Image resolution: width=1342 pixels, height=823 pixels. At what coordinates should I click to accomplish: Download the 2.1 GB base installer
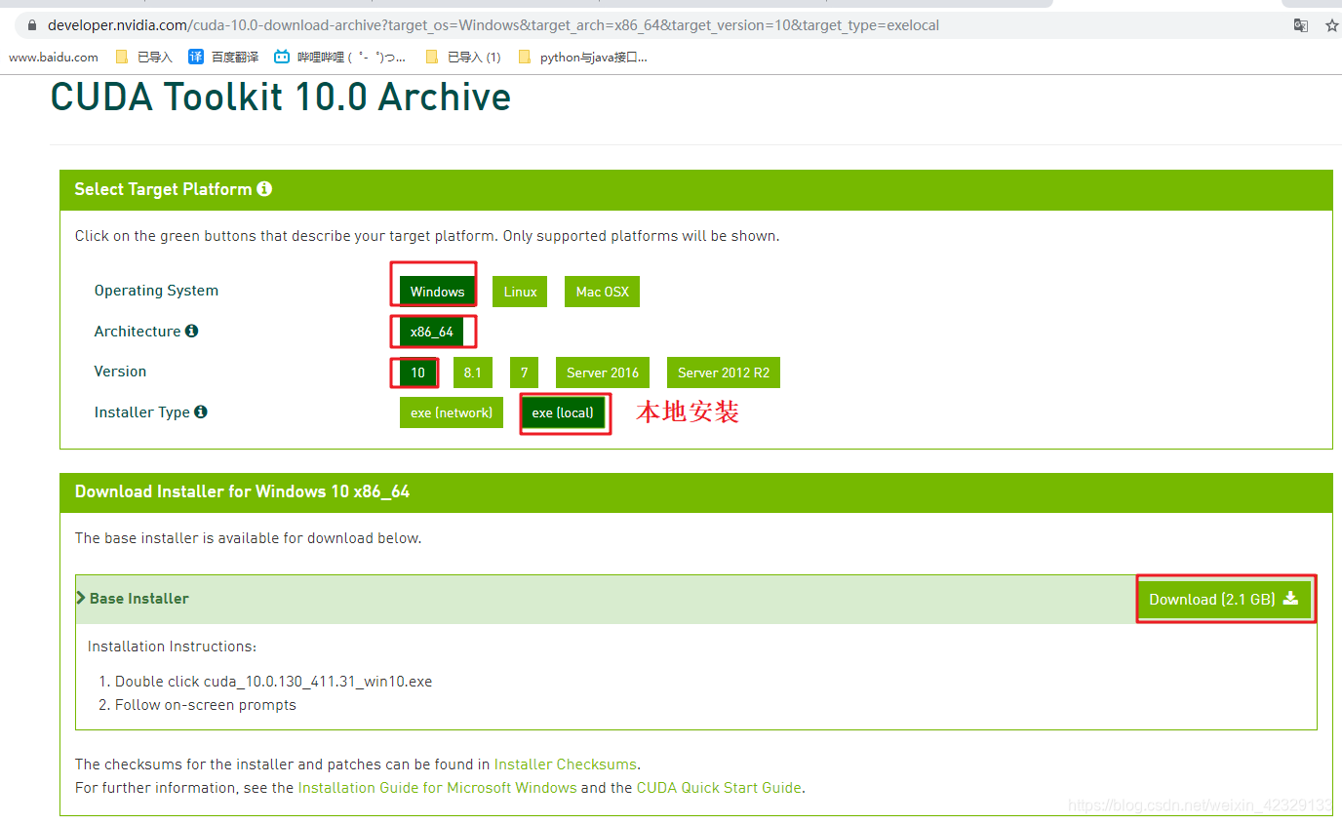1224,599
